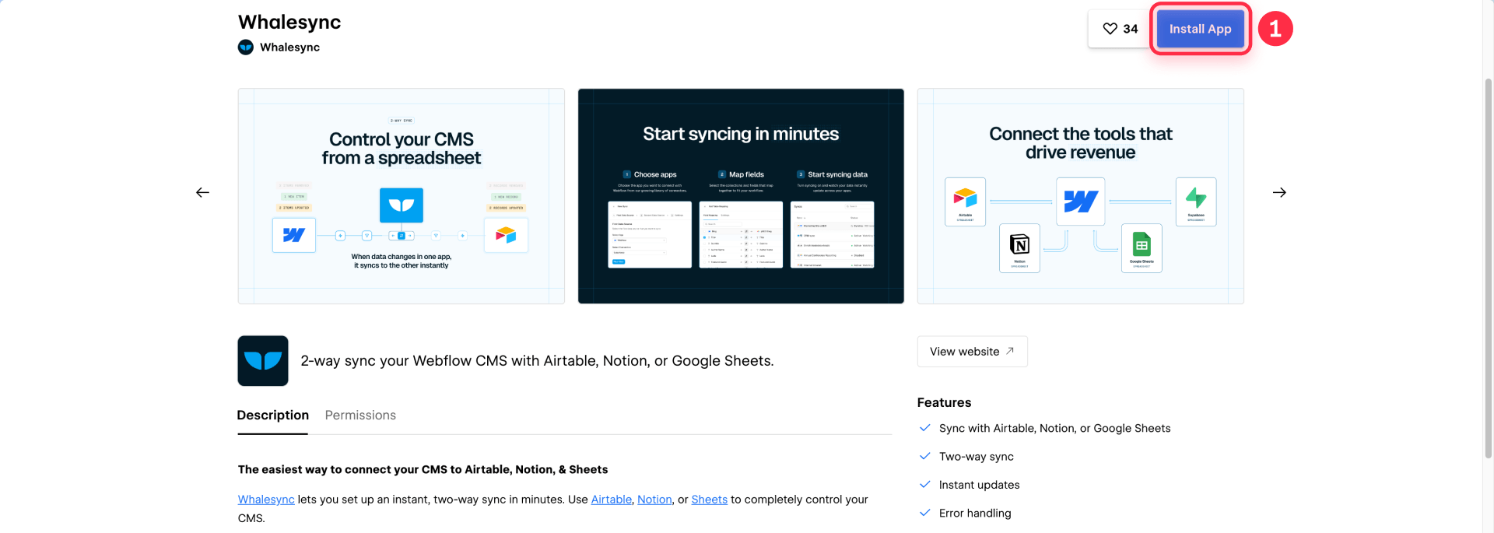Click the Install App button

1200,29
